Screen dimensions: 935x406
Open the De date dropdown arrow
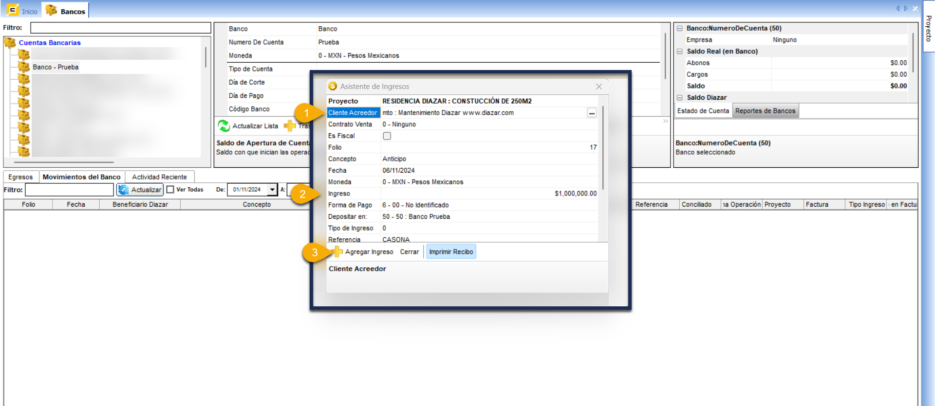pos(272,190)
